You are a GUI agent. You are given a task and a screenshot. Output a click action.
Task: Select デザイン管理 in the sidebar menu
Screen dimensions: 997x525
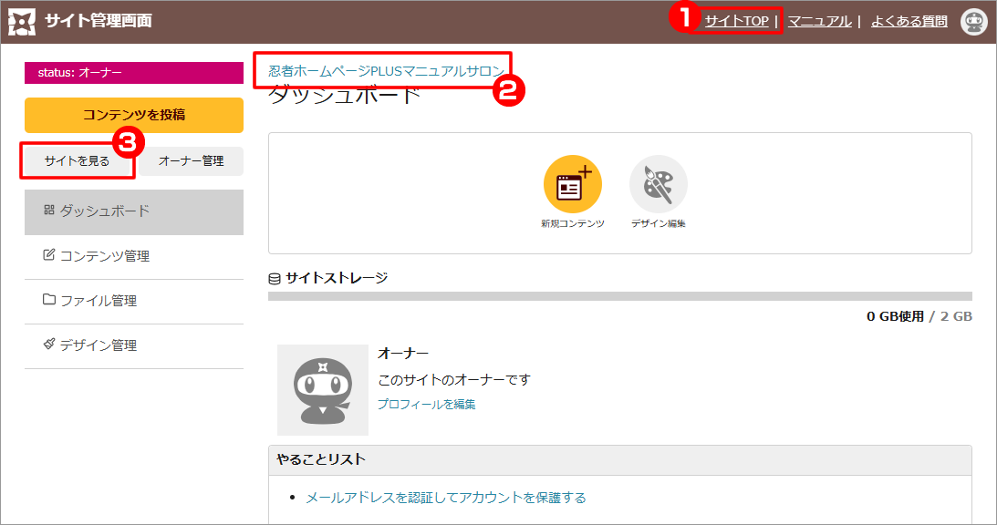point(99,345)
